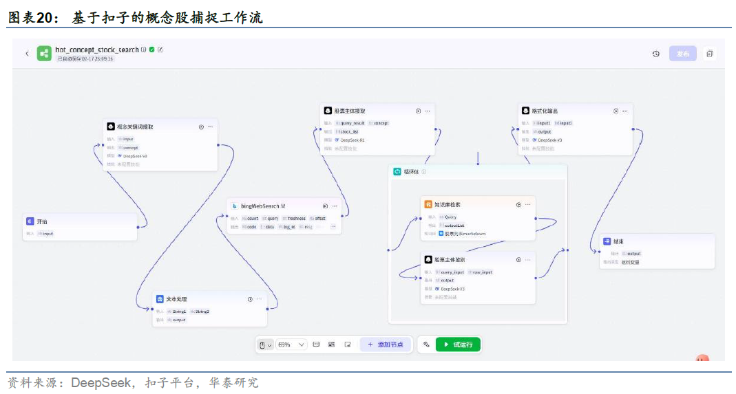Go back using the top-left arrow
Screen dimensions: 736x394
[x=28, y=54]
